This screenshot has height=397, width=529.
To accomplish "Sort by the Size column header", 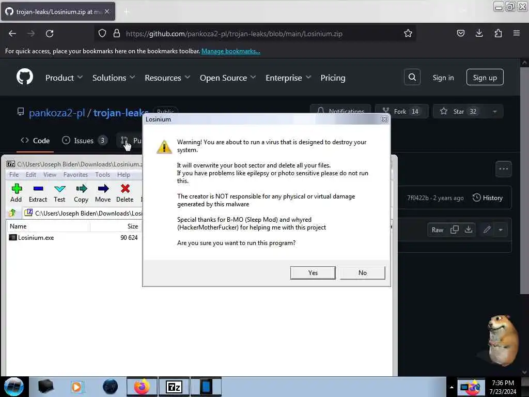I will [115, 226].
